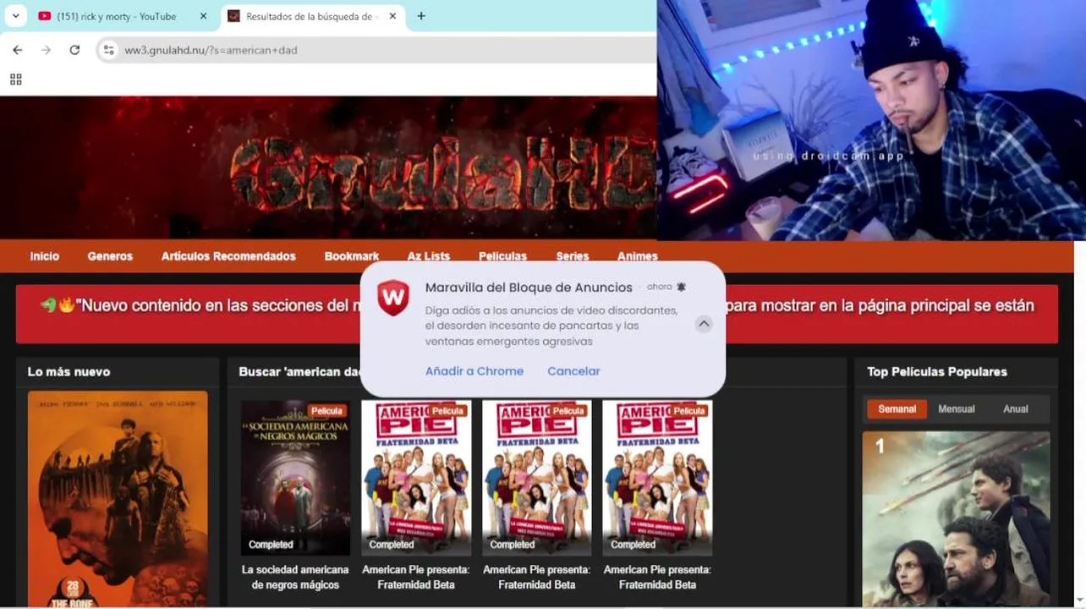Open the Bookmark menu item

click(x=352, y=256)
